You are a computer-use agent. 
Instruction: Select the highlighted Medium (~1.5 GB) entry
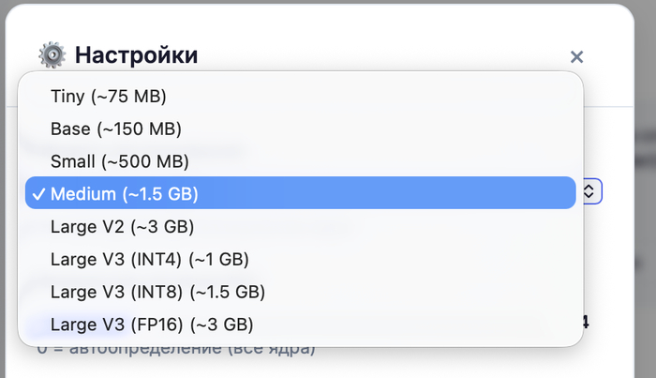[x=125, y=193]
